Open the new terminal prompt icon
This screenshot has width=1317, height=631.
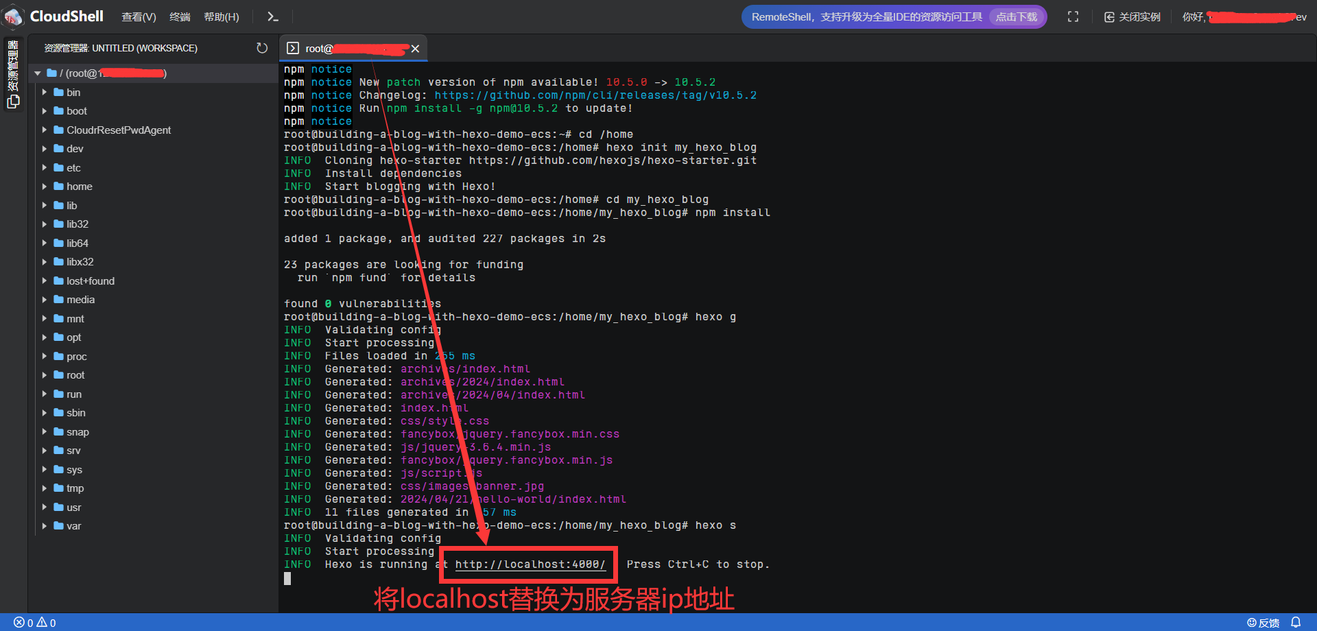click(x=272, y=16)
